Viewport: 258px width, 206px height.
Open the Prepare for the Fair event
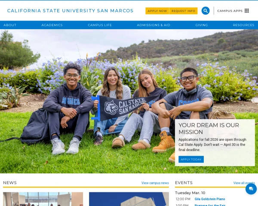(210, 205)
